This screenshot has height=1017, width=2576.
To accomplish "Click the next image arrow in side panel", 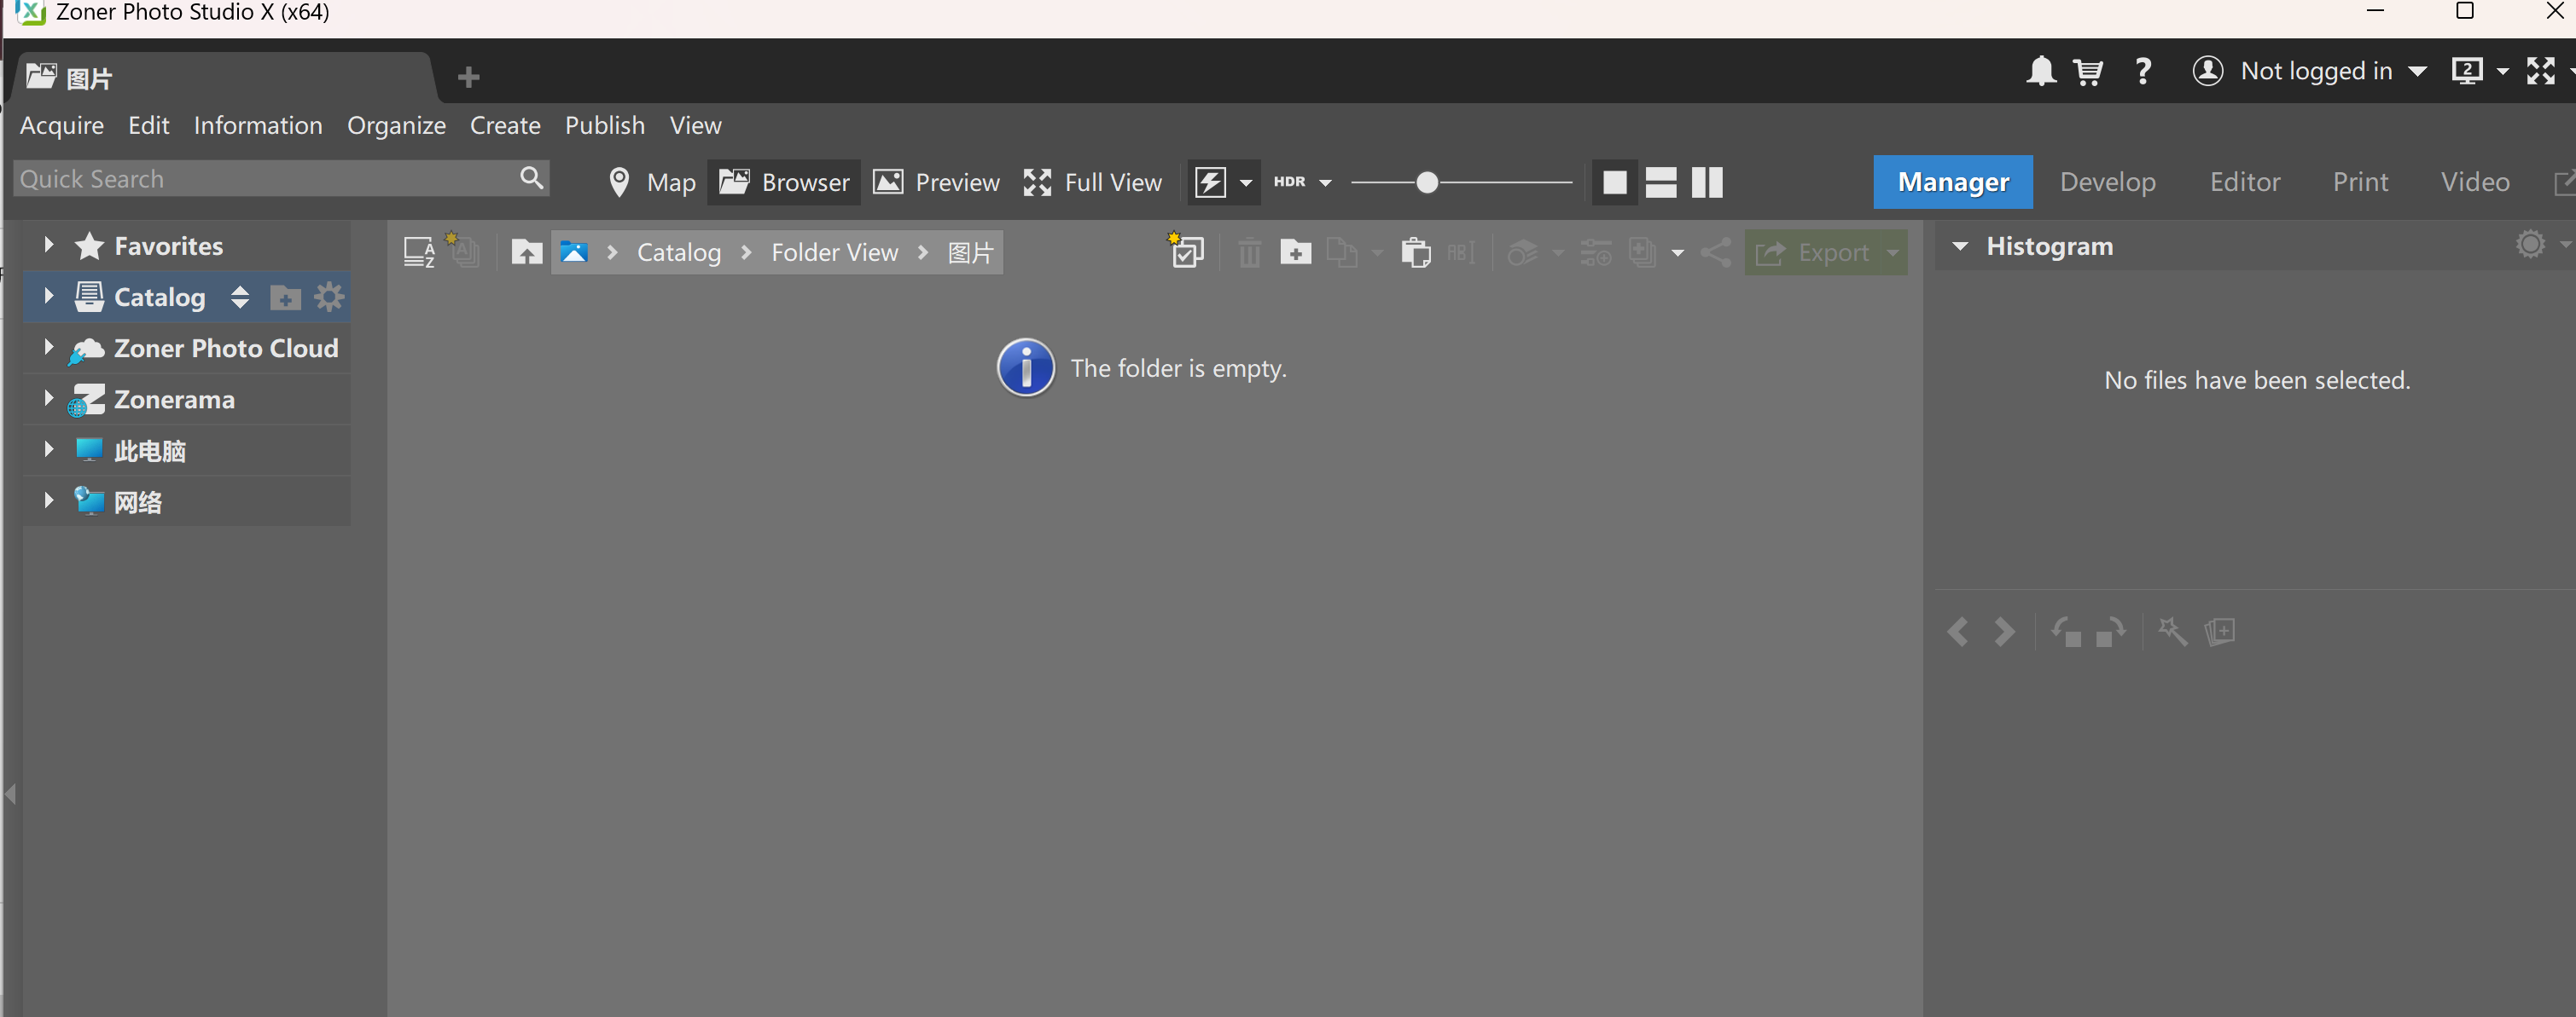I will click(x=2004, y=632).
